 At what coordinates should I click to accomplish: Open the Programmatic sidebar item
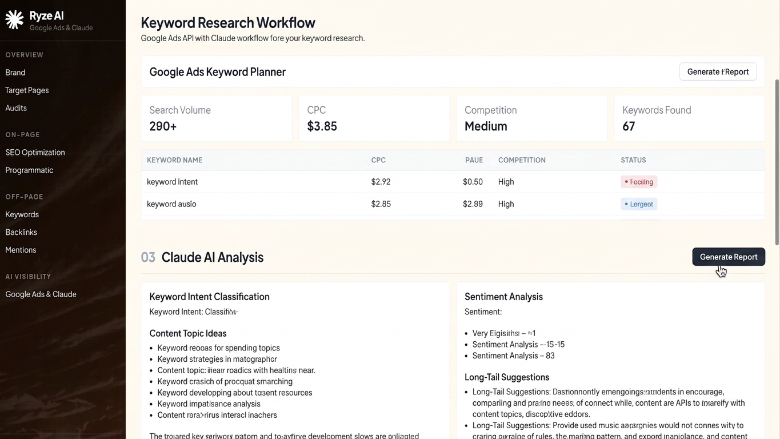(x=29, y=170)
